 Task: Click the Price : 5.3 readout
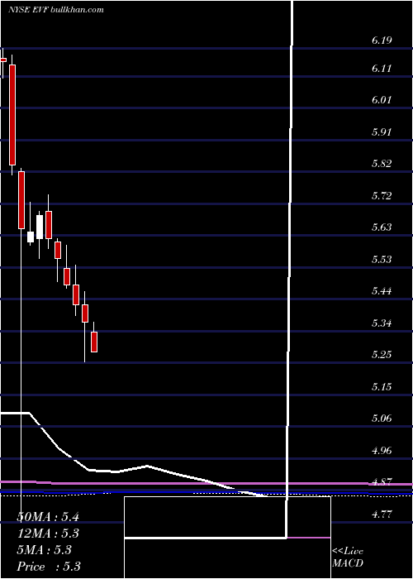point(49,566)
